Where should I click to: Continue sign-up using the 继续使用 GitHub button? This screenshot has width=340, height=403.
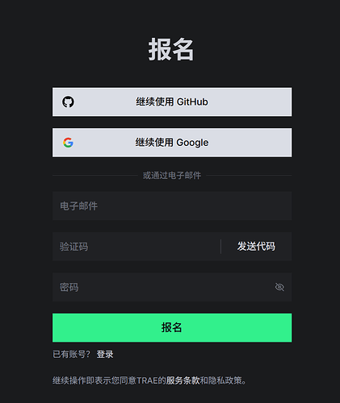pos(172,102)
